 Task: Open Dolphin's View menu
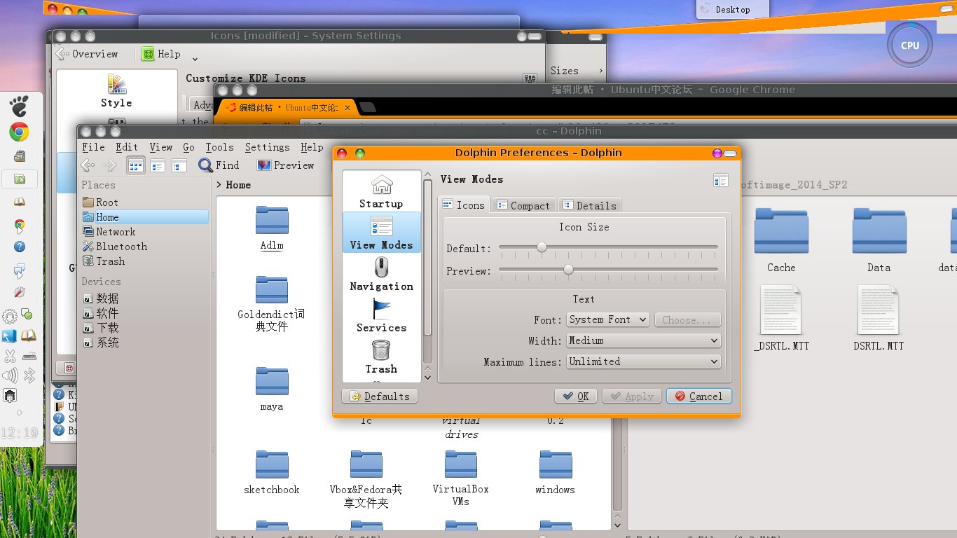click(160, 147)
